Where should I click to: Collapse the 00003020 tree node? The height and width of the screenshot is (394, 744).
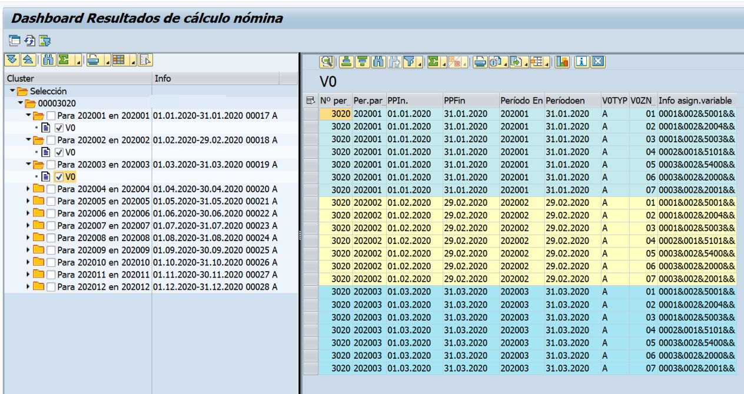point(20,103)
